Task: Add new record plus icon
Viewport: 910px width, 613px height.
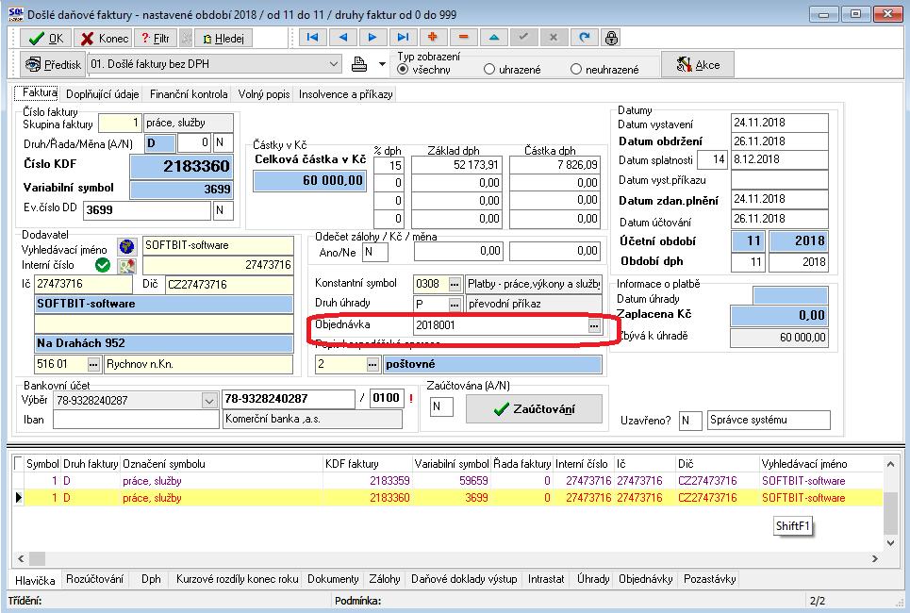Action: pyautogui.click(x=433, y=38)
